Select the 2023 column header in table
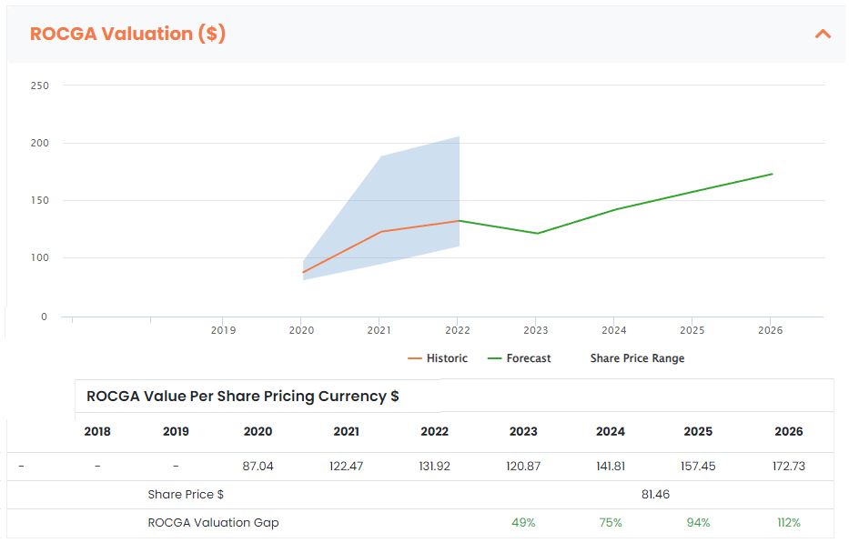The image size is (849, 543). (523, 431)
